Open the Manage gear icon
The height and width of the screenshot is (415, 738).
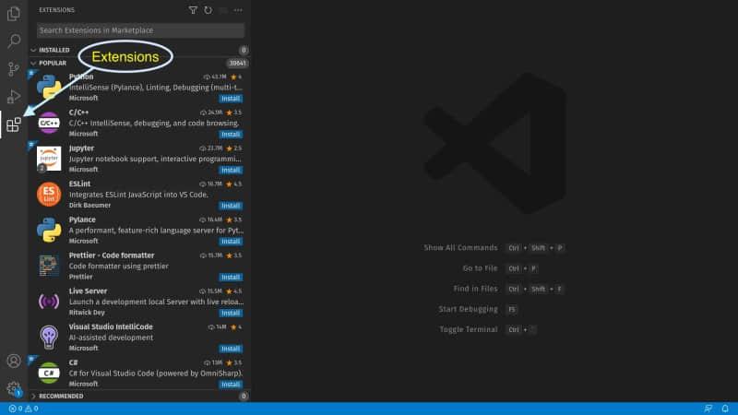click(14, 388)
